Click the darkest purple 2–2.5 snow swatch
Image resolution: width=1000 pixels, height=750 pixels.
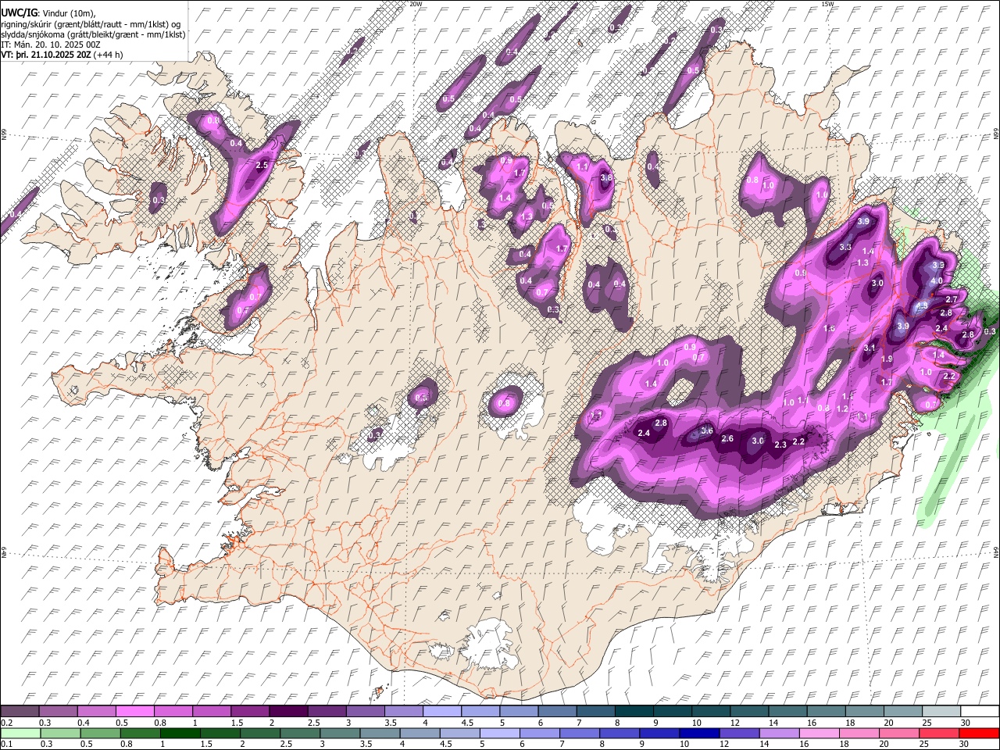click(288, 712)
